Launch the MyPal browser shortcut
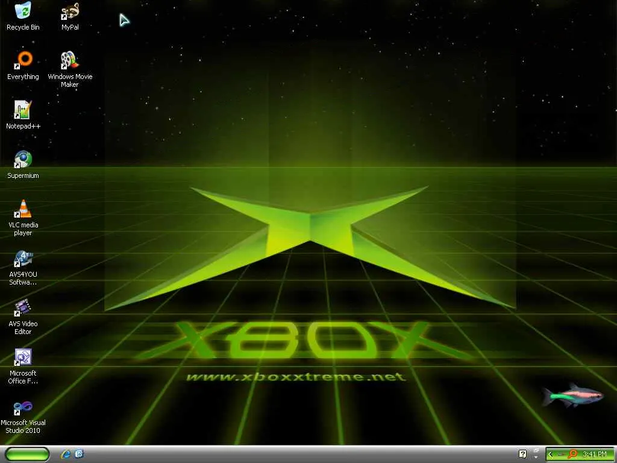This screenshot has height=463, width=617. pyautogui.click(x=70, y=16)
